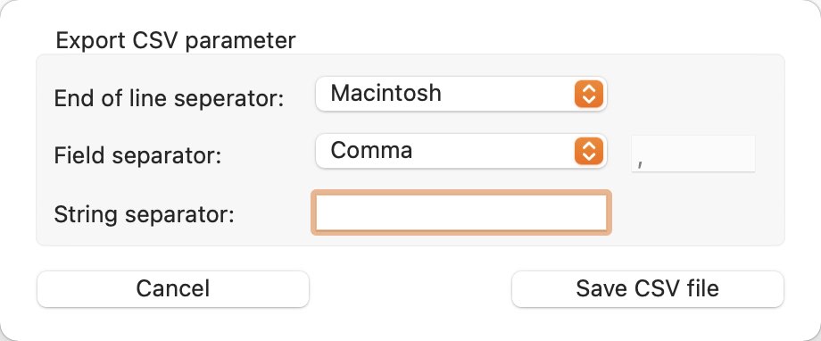This screenshot has width=821, height=341.
Task: Focus the String separator text field
Action: [460, 212]
